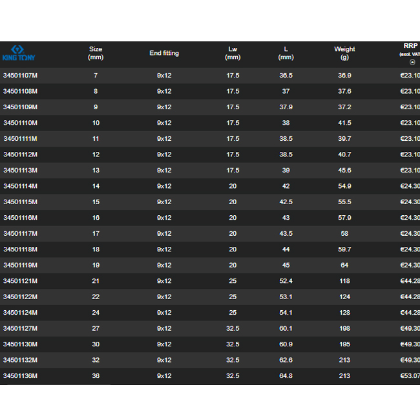This screenshot has width=420, height=420.
Task: Select part number 34501121M
Action: (21, 281)
